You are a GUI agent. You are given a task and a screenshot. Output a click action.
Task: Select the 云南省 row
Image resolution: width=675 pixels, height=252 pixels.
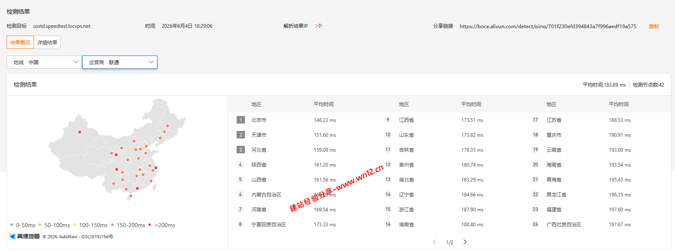tap(597, 150)
